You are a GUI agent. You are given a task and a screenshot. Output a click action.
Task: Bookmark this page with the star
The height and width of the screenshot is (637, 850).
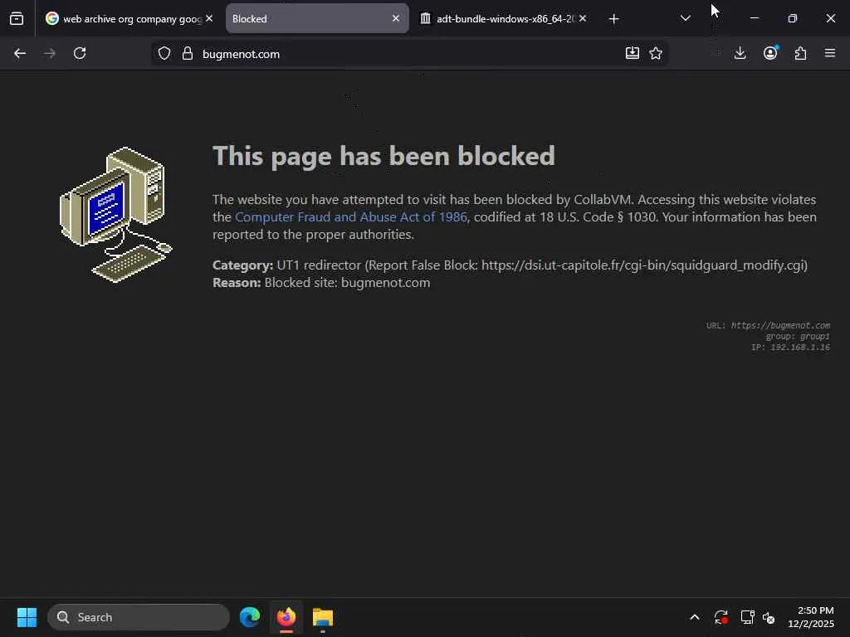[656, 53]
